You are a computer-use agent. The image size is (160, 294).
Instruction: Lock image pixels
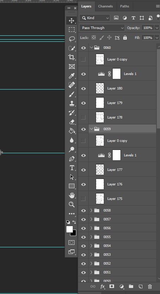pos(101,38)
